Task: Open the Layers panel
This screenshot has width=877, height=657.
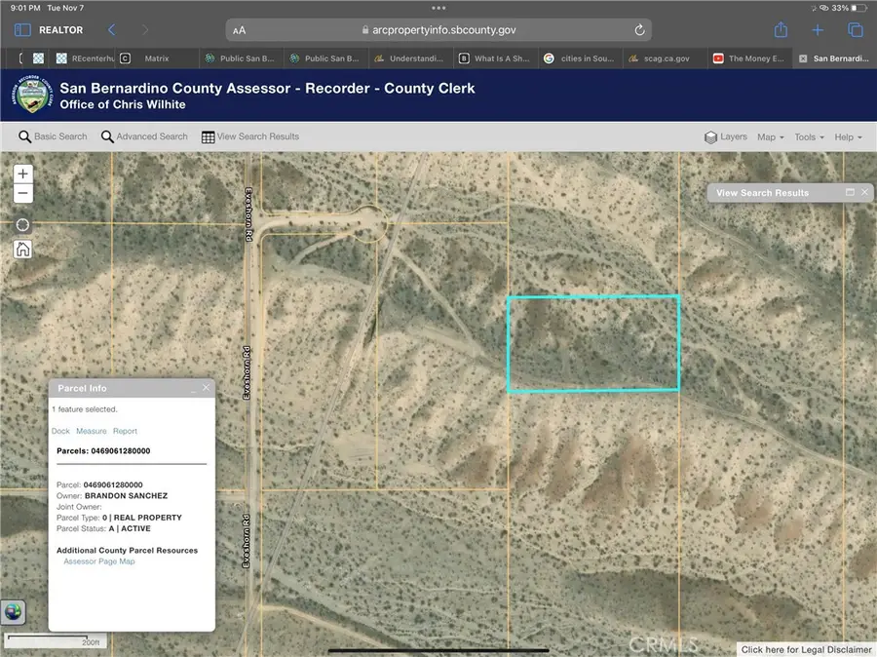Action: tap(725, 136)
